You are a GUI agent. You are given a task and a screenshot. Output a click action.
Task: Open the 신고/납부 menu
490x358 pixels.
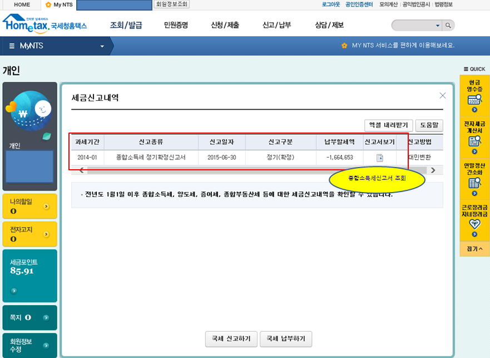276,25
